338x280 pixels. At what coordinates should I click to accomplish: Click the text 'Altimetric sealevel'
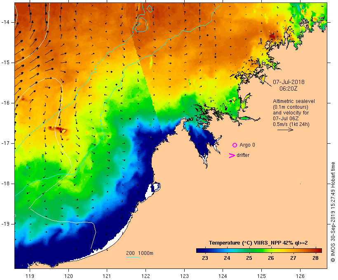[x=294, y=101]
